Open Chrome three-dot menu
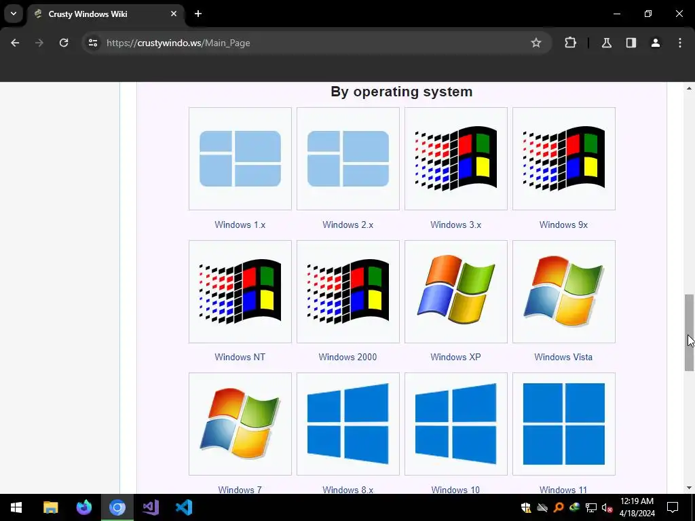Viewport: 695px width, 521px height. click(x=680, y=43)
